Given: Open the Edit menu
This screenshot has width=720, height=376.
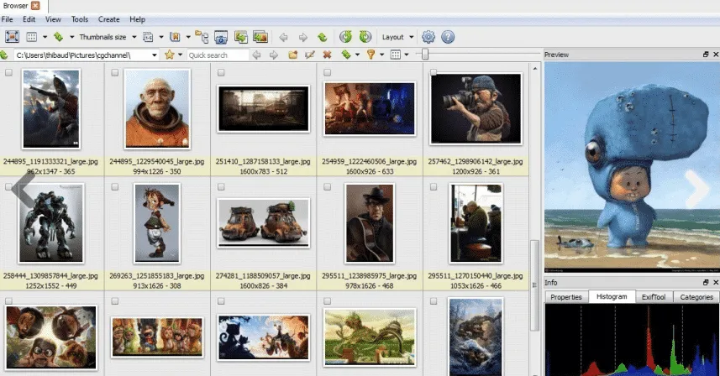Looking at the screenshot, I should [29, 19].
